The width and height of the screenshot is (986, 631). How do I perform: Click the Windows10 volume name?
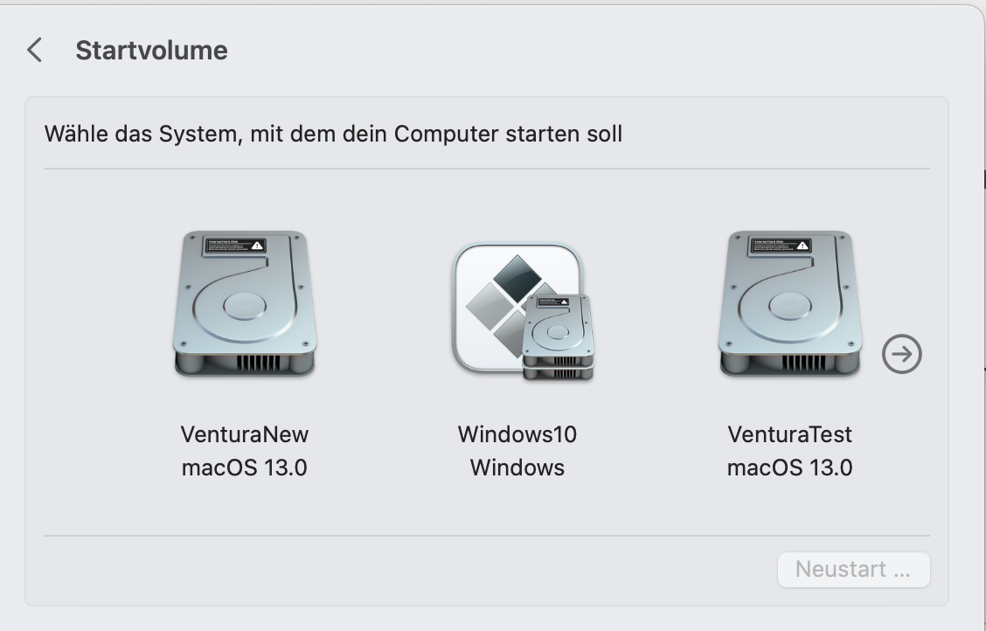pyautogui.click(x=517, y=433)
